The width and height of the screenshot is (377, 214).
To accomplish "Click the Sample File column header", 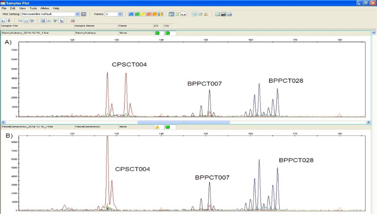I will (x=37, y=26).
